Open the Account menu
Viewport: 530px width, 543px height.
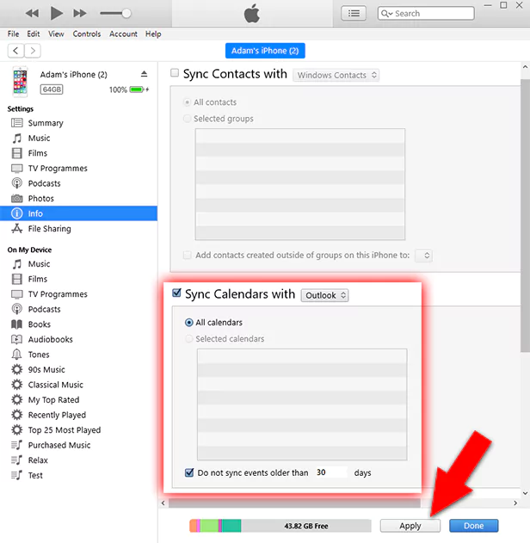point(123,34)
